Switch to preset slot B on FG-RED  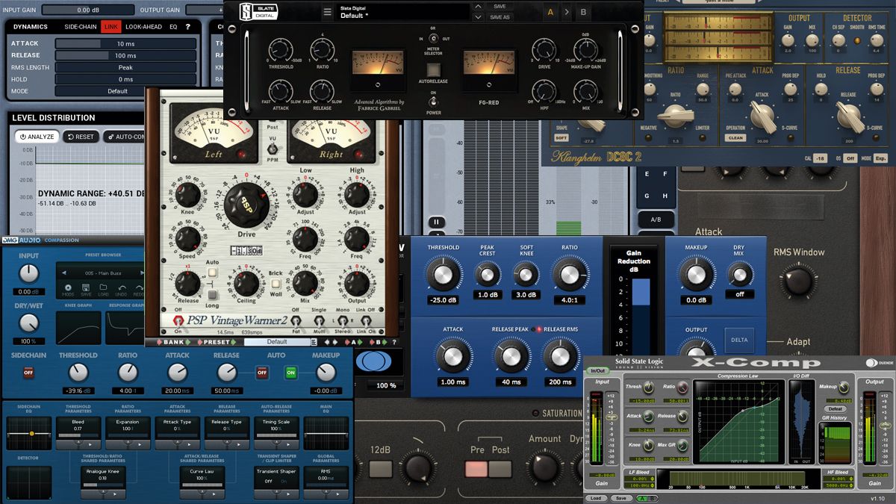tap(583, 11)
